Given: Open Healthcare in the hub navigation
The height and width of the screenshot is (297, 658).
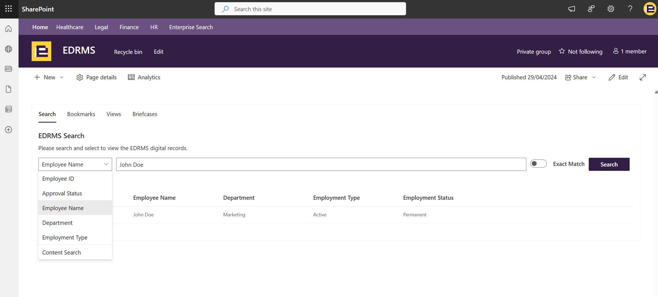Looking at the screenshot, I should tap(70, 27).
